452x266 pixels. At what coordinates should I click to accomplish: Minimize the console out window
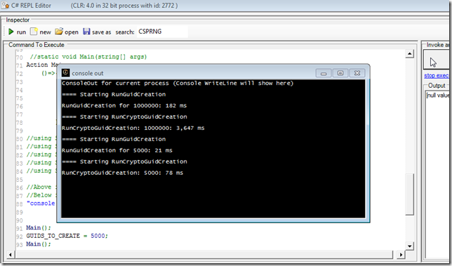(324, 73)
